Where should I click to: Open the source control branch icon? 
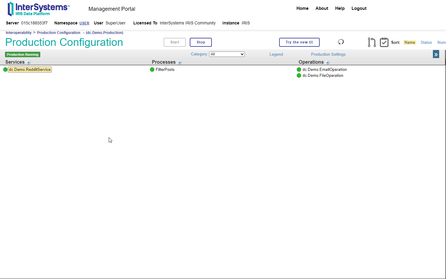[372, 42]
